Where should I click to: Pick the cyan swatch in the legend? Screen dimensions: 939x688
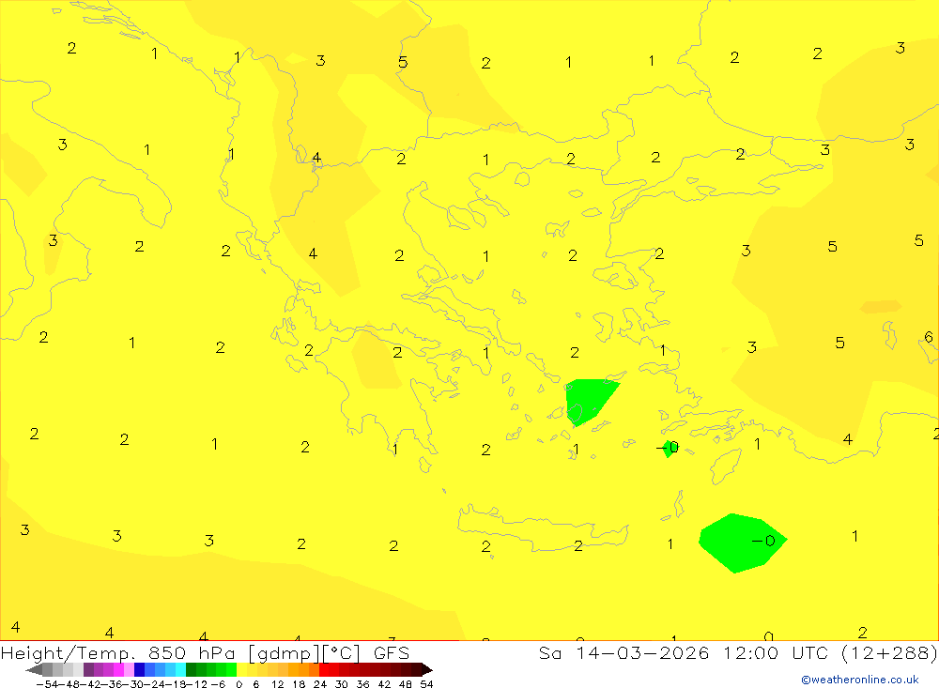[x=180, y=670]
